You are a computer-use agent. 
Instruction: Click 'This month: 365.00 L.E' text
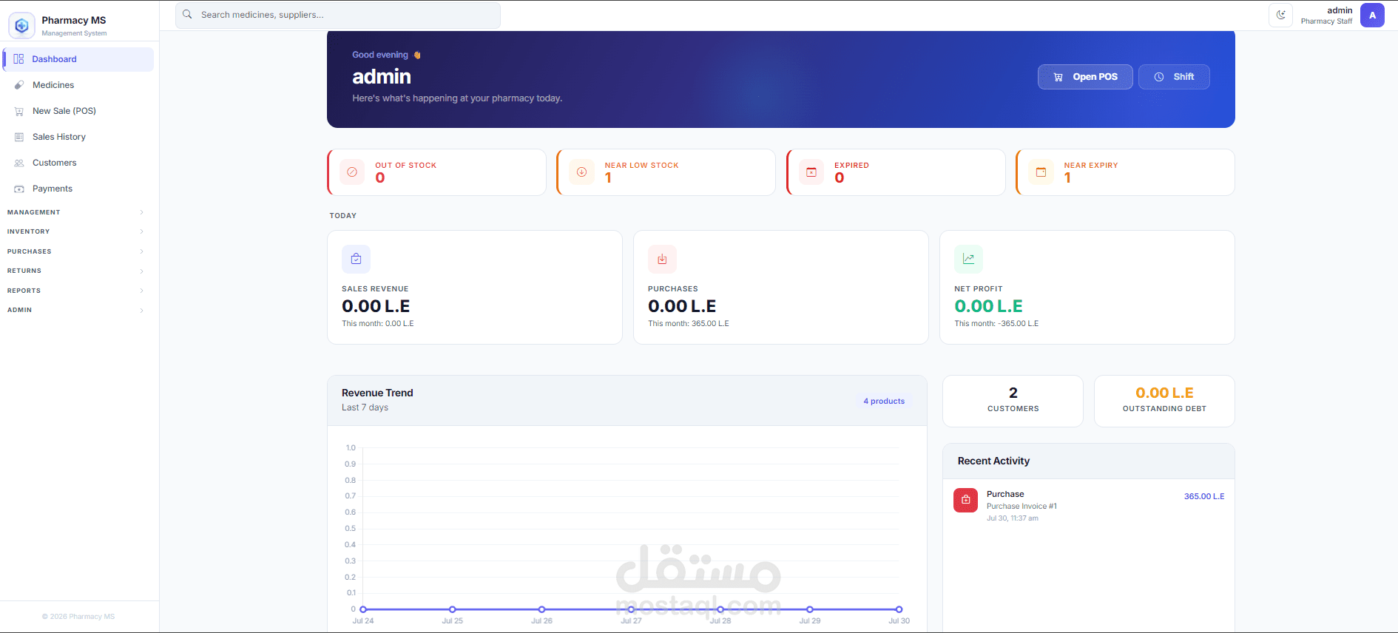(x=689, y=324)
